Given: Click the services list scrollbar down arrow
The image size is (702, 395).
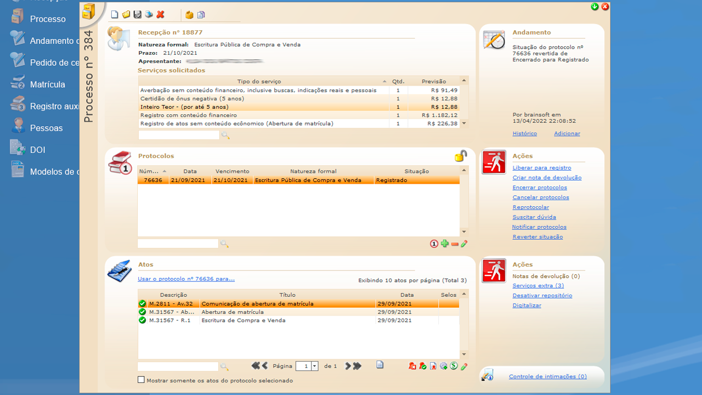Looking at the screenshot, I should tap(465, 123).
